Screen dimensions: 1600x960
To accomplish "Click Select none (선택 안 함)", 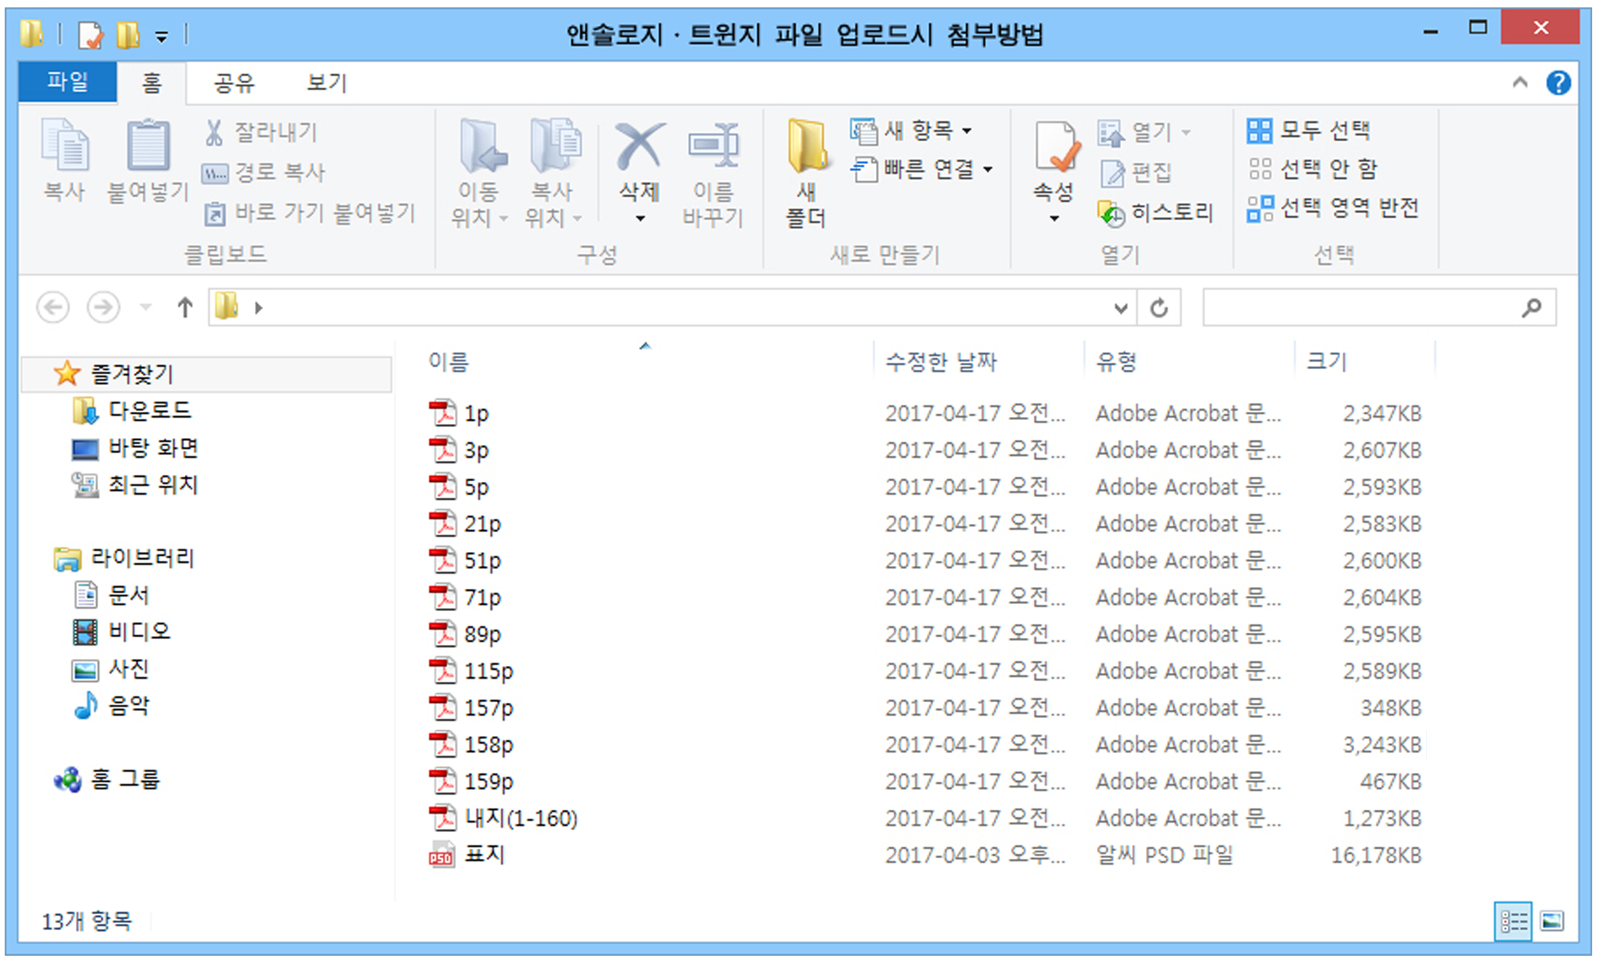I will click(x=1312, y=169).
